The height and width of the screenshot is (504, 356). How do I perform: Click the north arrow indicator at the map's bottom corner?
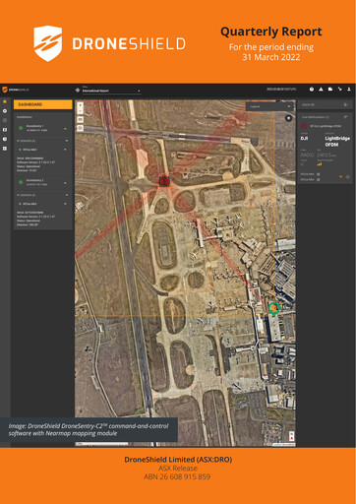coord(291,437)
